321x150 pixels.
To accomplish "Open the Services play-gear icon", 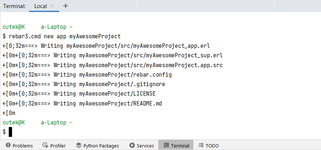I will (x=132, y=145).
